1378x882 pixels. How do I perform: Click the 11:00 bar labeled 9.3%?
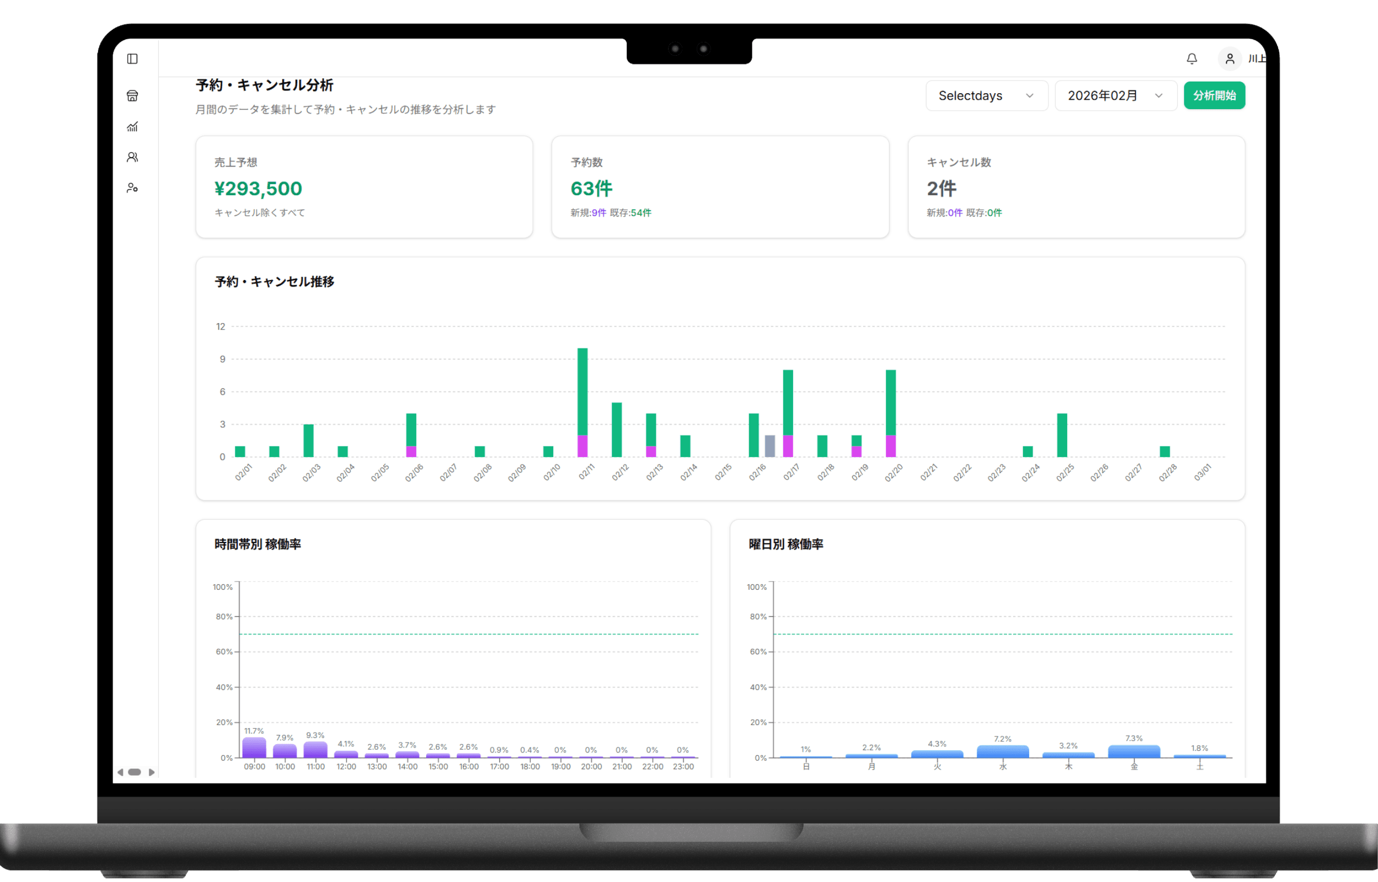(x=315, y=750)
